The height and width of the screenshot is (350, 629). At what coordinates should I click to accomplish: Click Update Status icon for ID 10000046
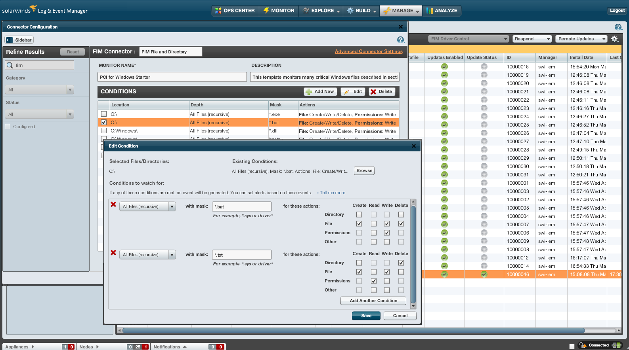[484, 274]
